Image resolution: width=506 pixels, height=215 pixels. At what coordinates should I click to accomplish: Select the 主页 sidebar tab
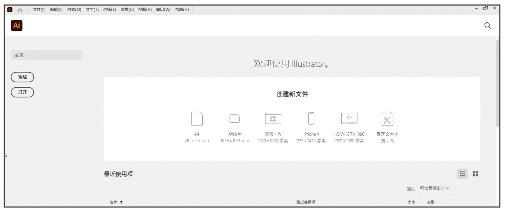[x=46, y=55]
